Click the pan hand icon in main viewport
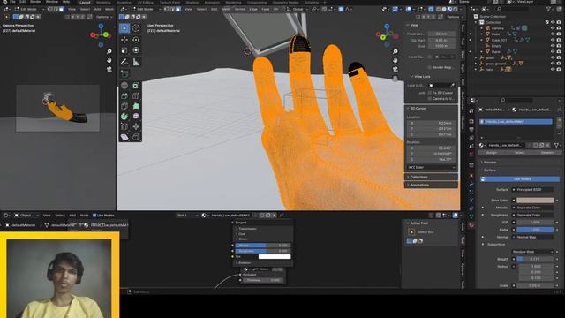 pos(395,60)
